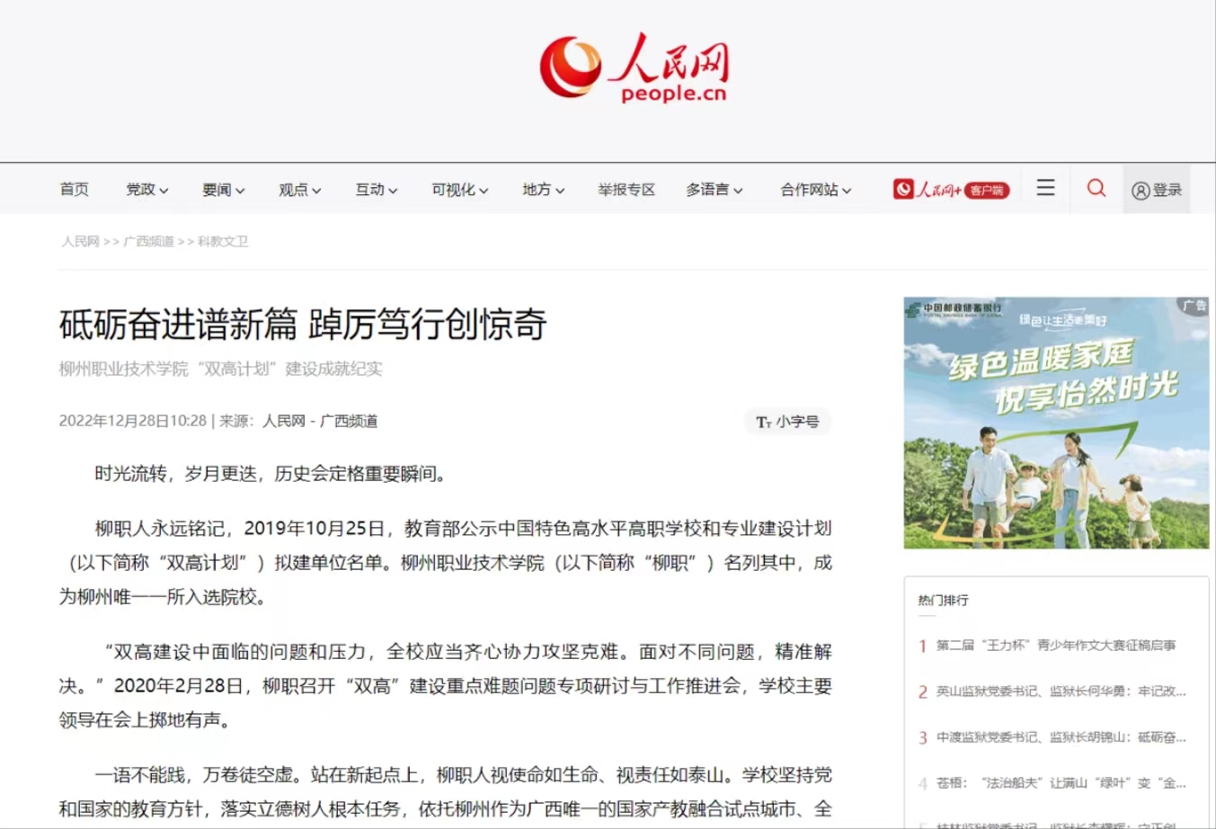Go to the 首页 home tab

[x=74, y=190]
